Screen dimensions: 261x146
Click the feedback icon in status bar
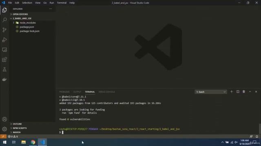251,137
